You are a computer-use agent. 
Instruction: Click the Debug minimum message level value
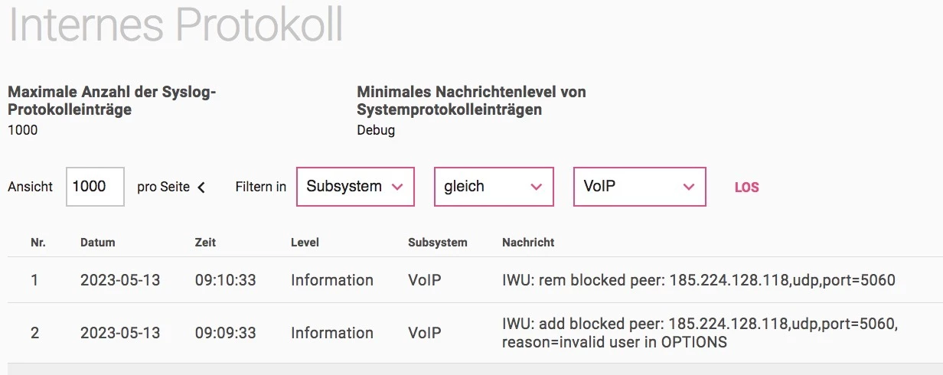tap(376, 130)
